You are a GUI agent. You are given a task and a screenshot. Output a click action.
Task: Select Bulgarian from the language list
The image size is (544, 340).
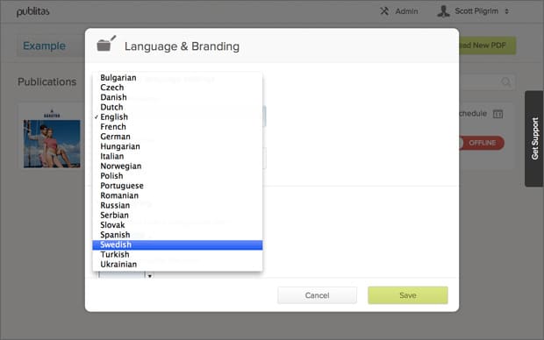point(177,78)
